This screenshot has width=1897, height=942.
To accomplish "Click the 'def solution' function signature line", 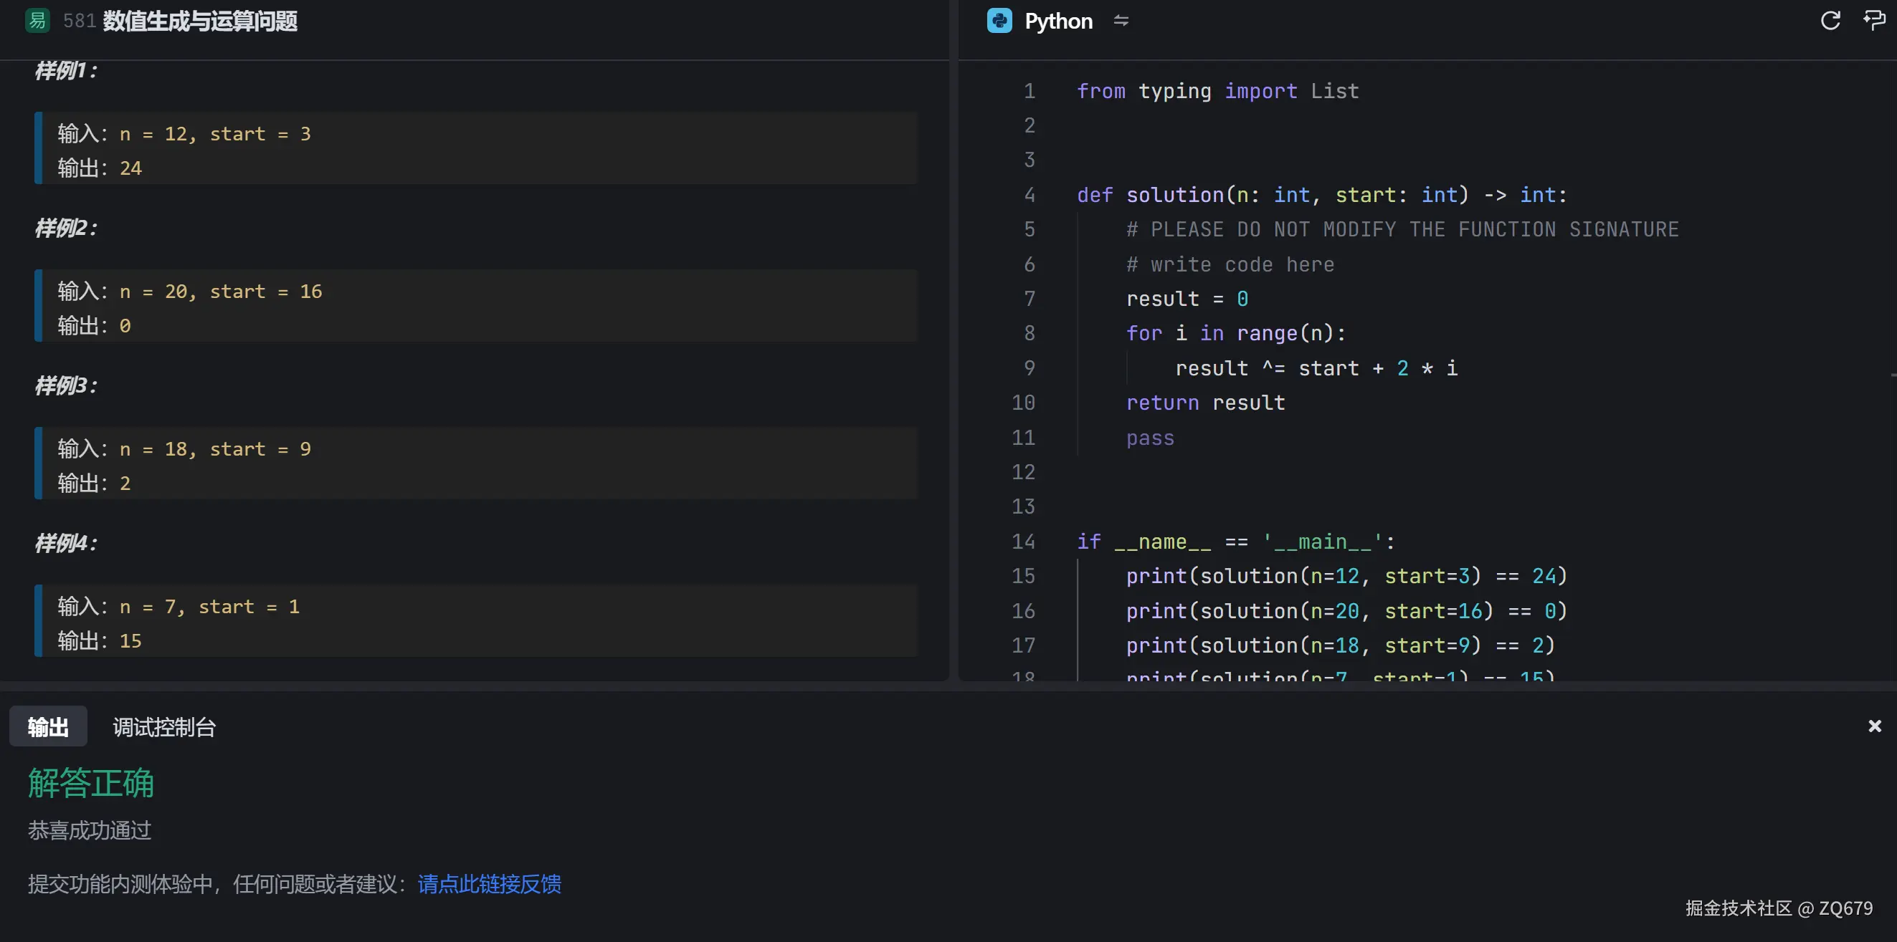I will [1321, 195].
